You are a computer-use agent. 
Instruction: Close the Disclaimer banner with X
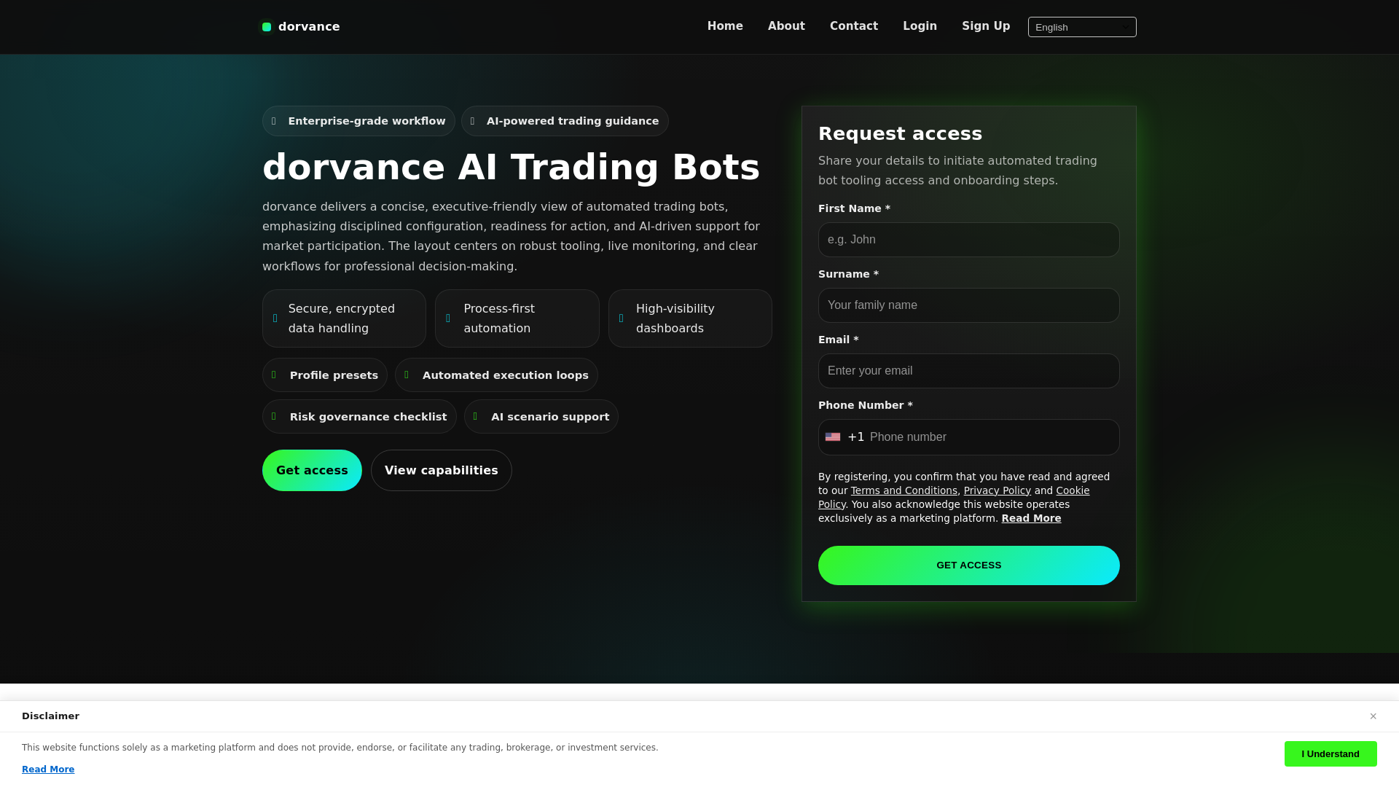pos(1373,716)
